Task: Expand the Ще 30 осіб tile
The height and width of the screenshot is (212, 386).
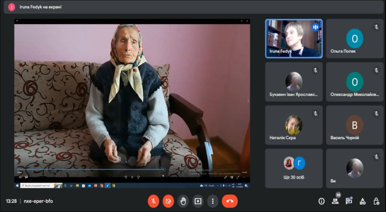Action: (294, 168)
